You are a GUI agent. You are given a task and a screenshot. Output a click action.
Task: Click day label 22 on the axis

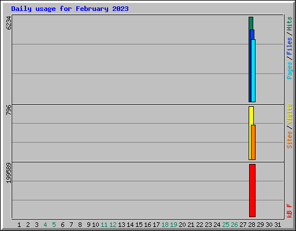[199, 225]
